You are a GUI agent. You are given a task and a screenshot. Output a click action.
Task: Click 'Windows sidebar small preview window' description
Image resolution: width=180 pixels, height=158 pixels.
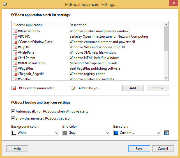(x=99, y=31)
